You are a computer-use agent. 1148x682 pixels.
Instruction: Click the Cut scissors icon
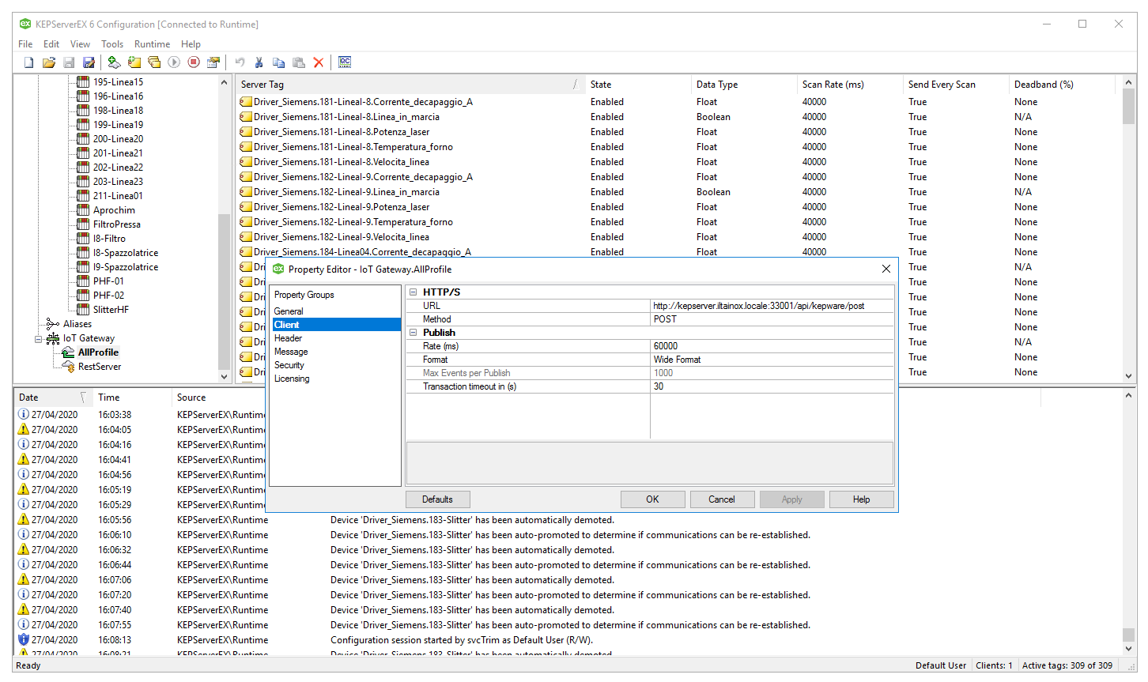(x=259, y=62)
